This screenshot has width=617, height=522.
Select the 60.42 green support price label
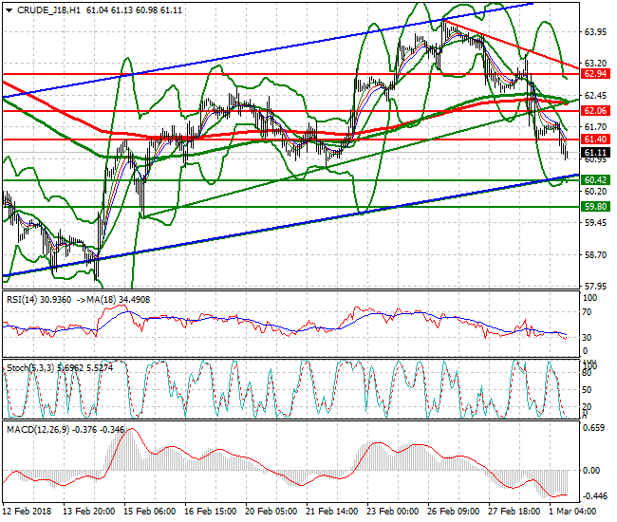pyautogui.click(x=595, y=180)
